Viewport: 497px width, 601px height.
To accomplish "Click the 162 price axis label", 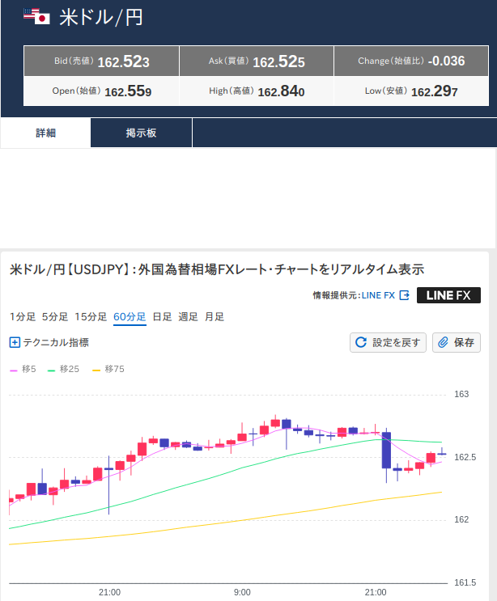I will (x=461, y=519).
